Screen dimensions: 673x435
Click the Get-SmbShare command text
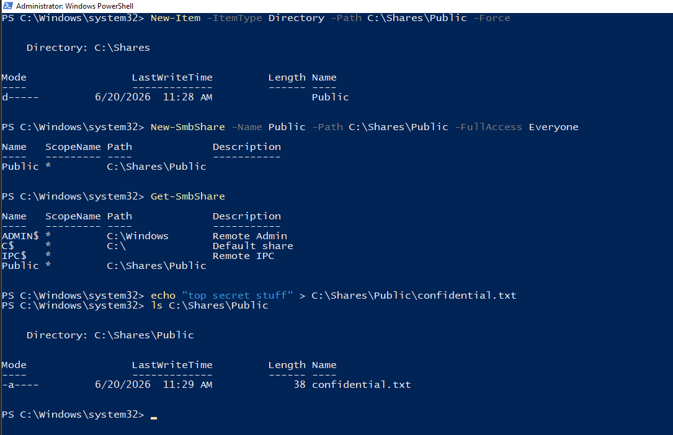pyautogui.click(x=187, y=196)
